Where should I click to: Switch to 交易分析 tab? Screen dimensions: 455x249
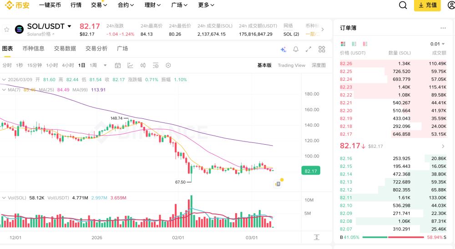(96, 49)
